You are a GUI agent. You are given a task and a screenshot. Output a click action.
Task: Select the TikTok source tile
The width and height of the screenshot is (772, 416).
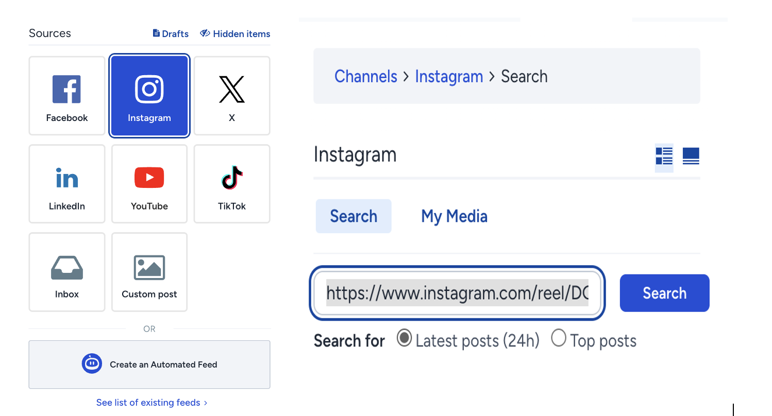(x=232, y=184)
